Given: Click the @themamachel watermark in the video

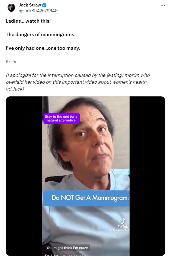Looking at the screenshot, I should coord(119,230).
